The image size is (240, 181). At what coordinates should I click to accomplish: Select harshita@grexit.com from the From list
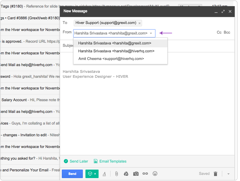tap(120, 43)
